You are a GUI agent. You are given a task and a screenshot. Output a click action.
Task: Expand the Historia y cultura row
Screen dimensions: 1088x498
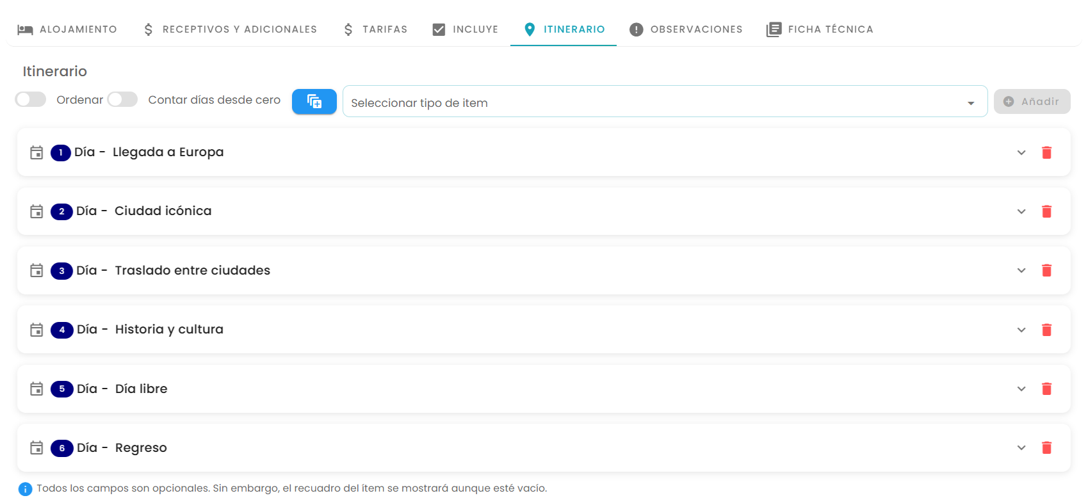[x=1021, y=330]
